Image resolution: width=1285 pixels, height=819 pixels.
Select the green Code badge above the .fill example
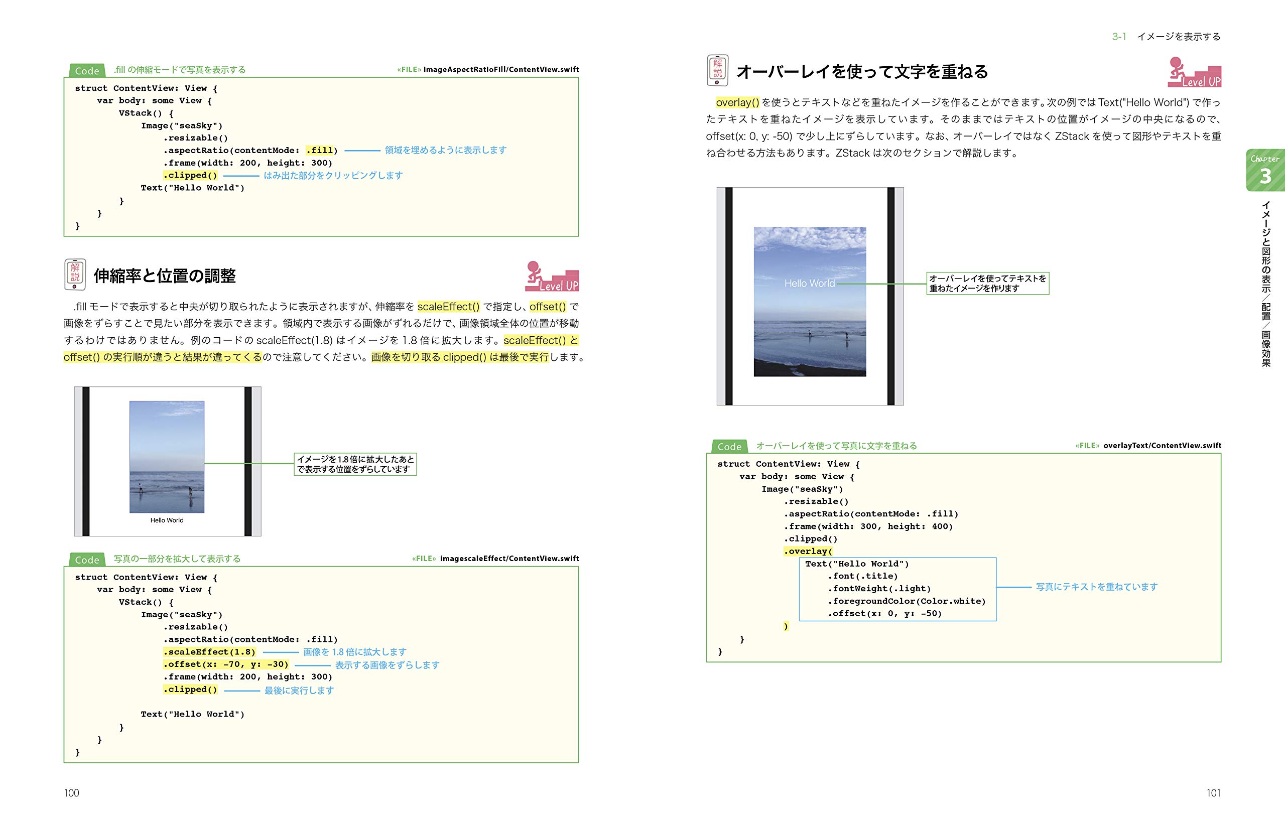pyautogui.click(x=87, y=70)
